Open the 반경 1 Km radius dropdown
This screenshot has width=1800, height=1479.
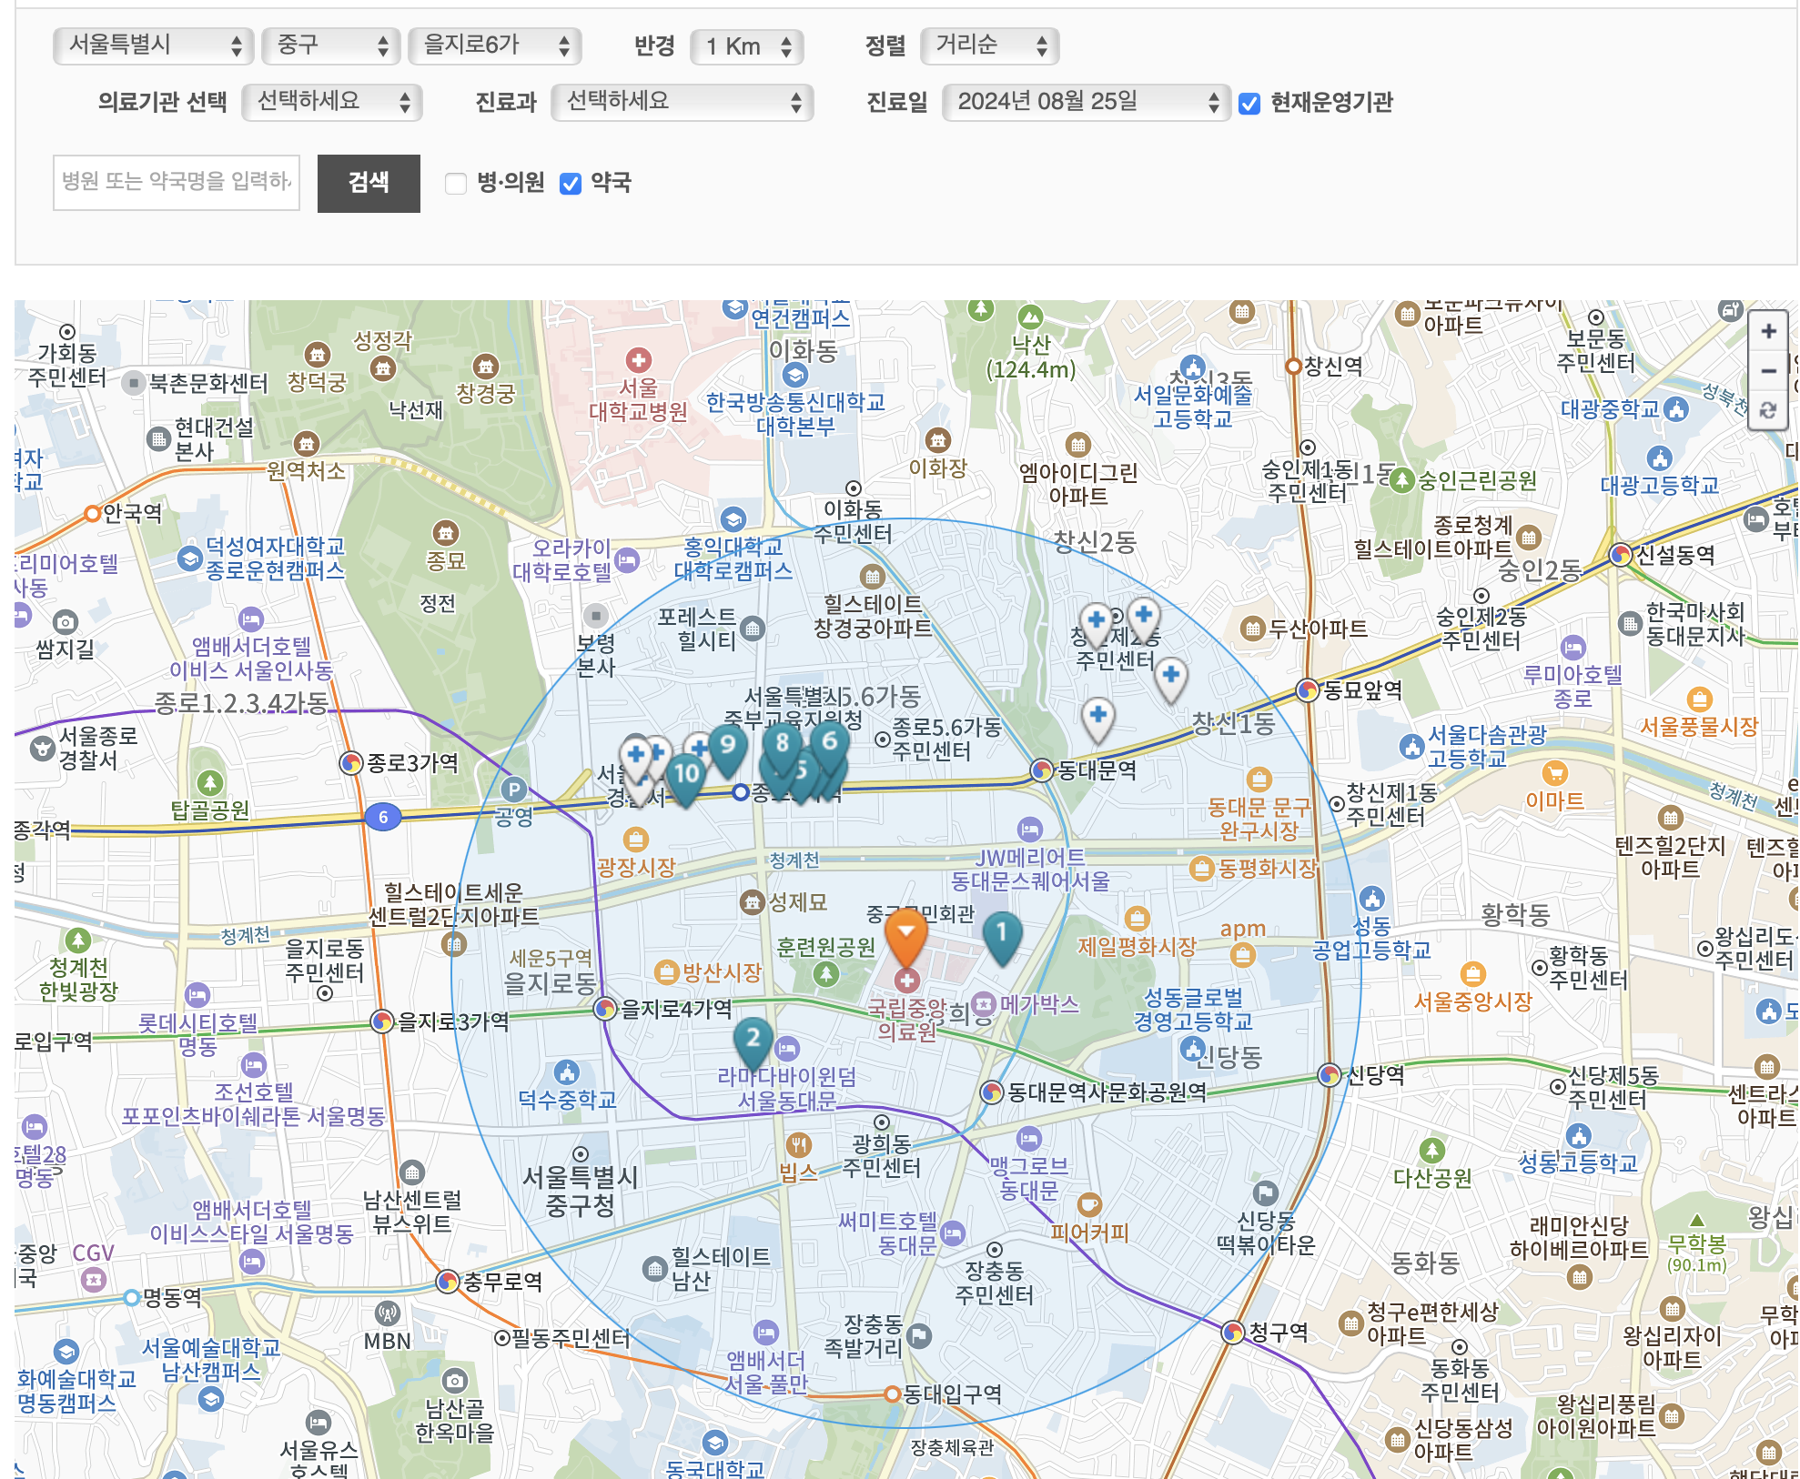[x=746, y=46]
